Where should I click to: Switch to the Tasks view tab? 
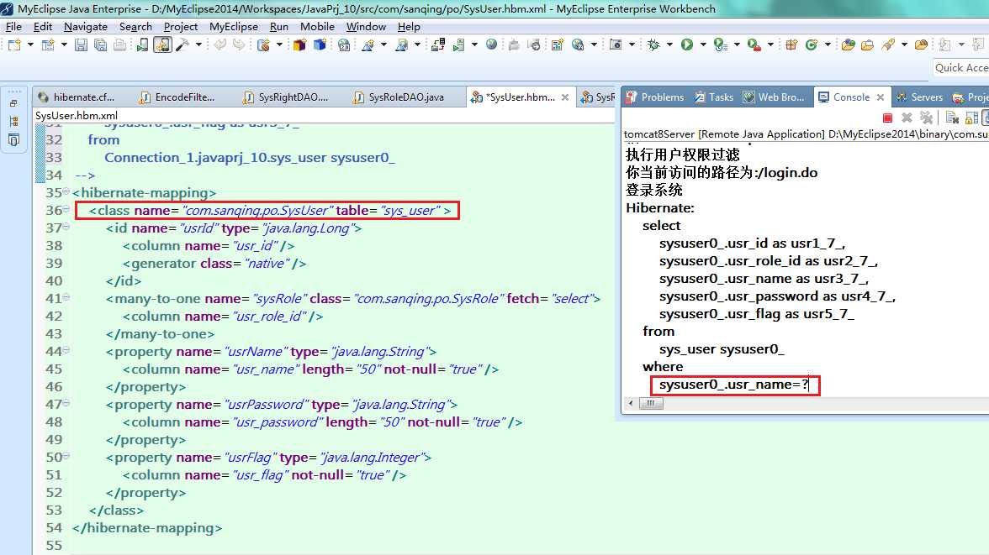tap(713, 97)
